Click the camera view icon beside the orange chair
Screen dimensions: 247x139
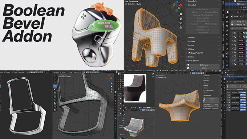[x=181, y=23]
